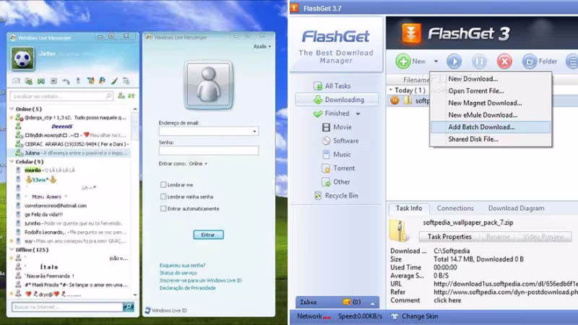
Task: Check the Entrar automaticamente checkbox
Action: [163, 209]
